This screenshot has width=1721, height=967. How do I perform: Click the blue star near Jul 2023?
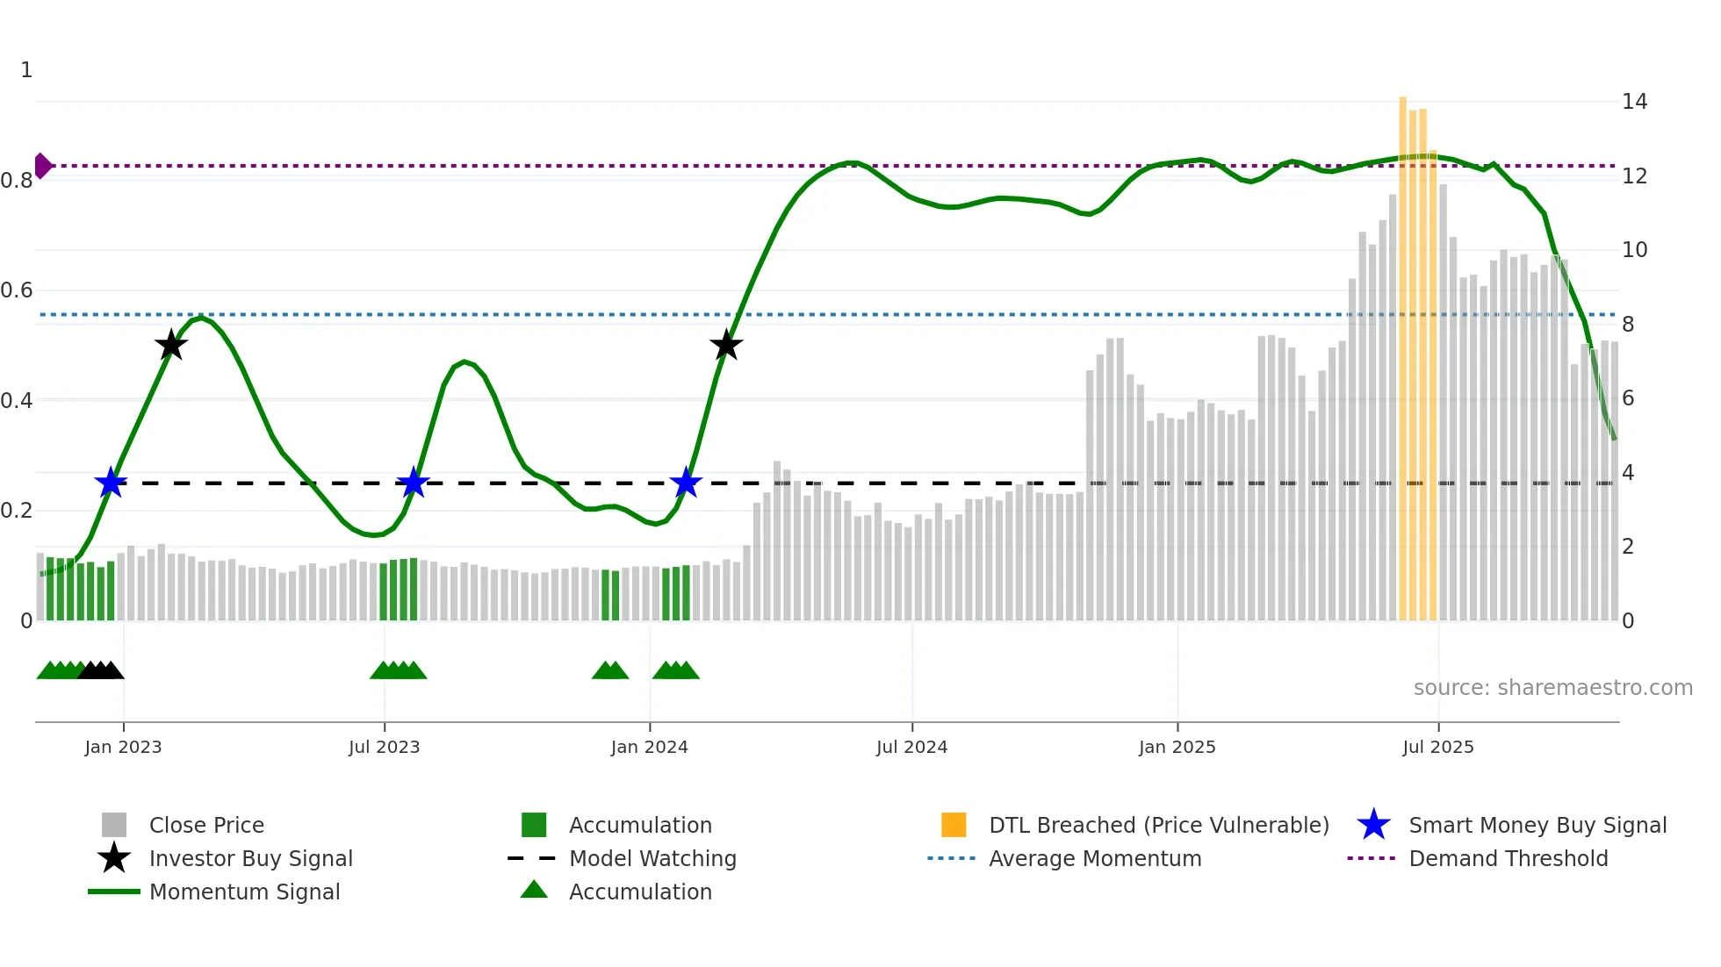pyautogui.click(x=413, y=483)
